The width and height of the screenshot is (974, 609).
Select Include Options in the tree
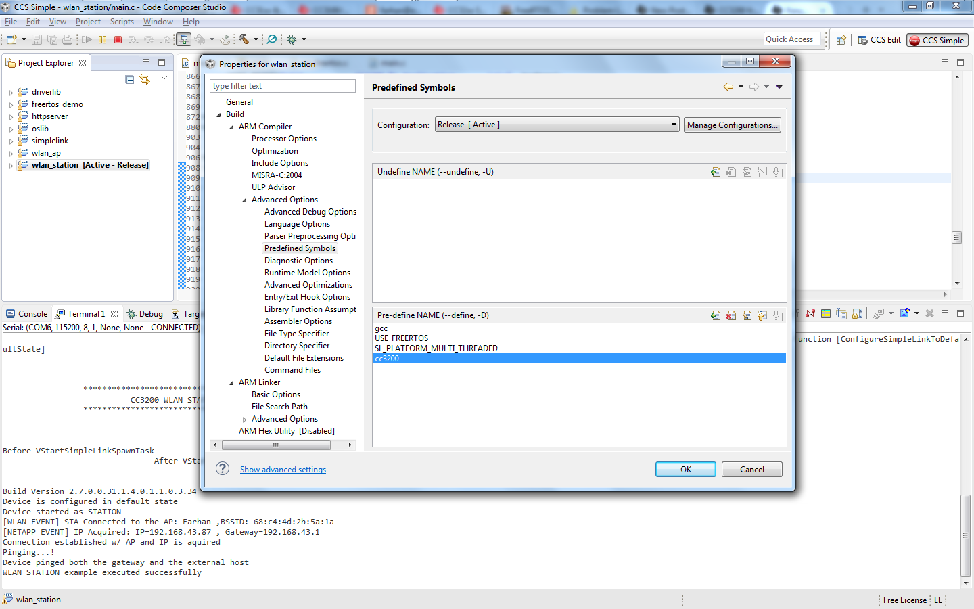tap(280, 163)
